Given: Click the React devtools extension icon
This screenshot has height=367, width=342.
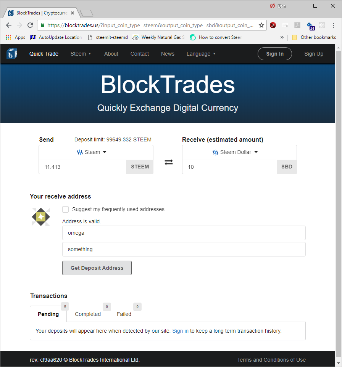Looking at the screenshot, I should pos(322,25).
